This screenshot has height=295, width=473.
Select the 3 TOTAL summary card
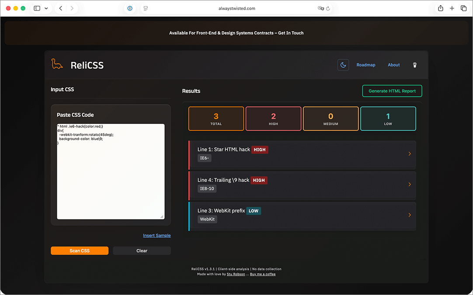coord(216,119)
